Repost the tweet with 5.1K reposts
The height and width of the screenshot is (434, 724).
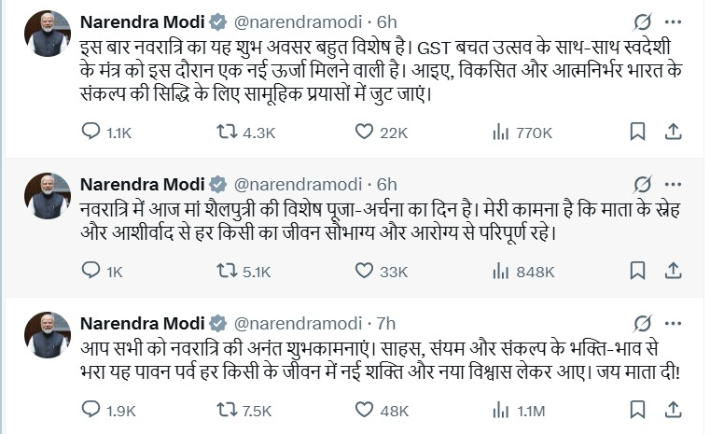tap(228, 271)
